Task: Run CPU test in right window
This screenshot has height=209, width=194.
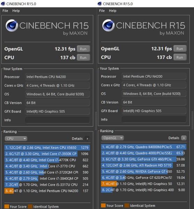Action: point(180,57)
